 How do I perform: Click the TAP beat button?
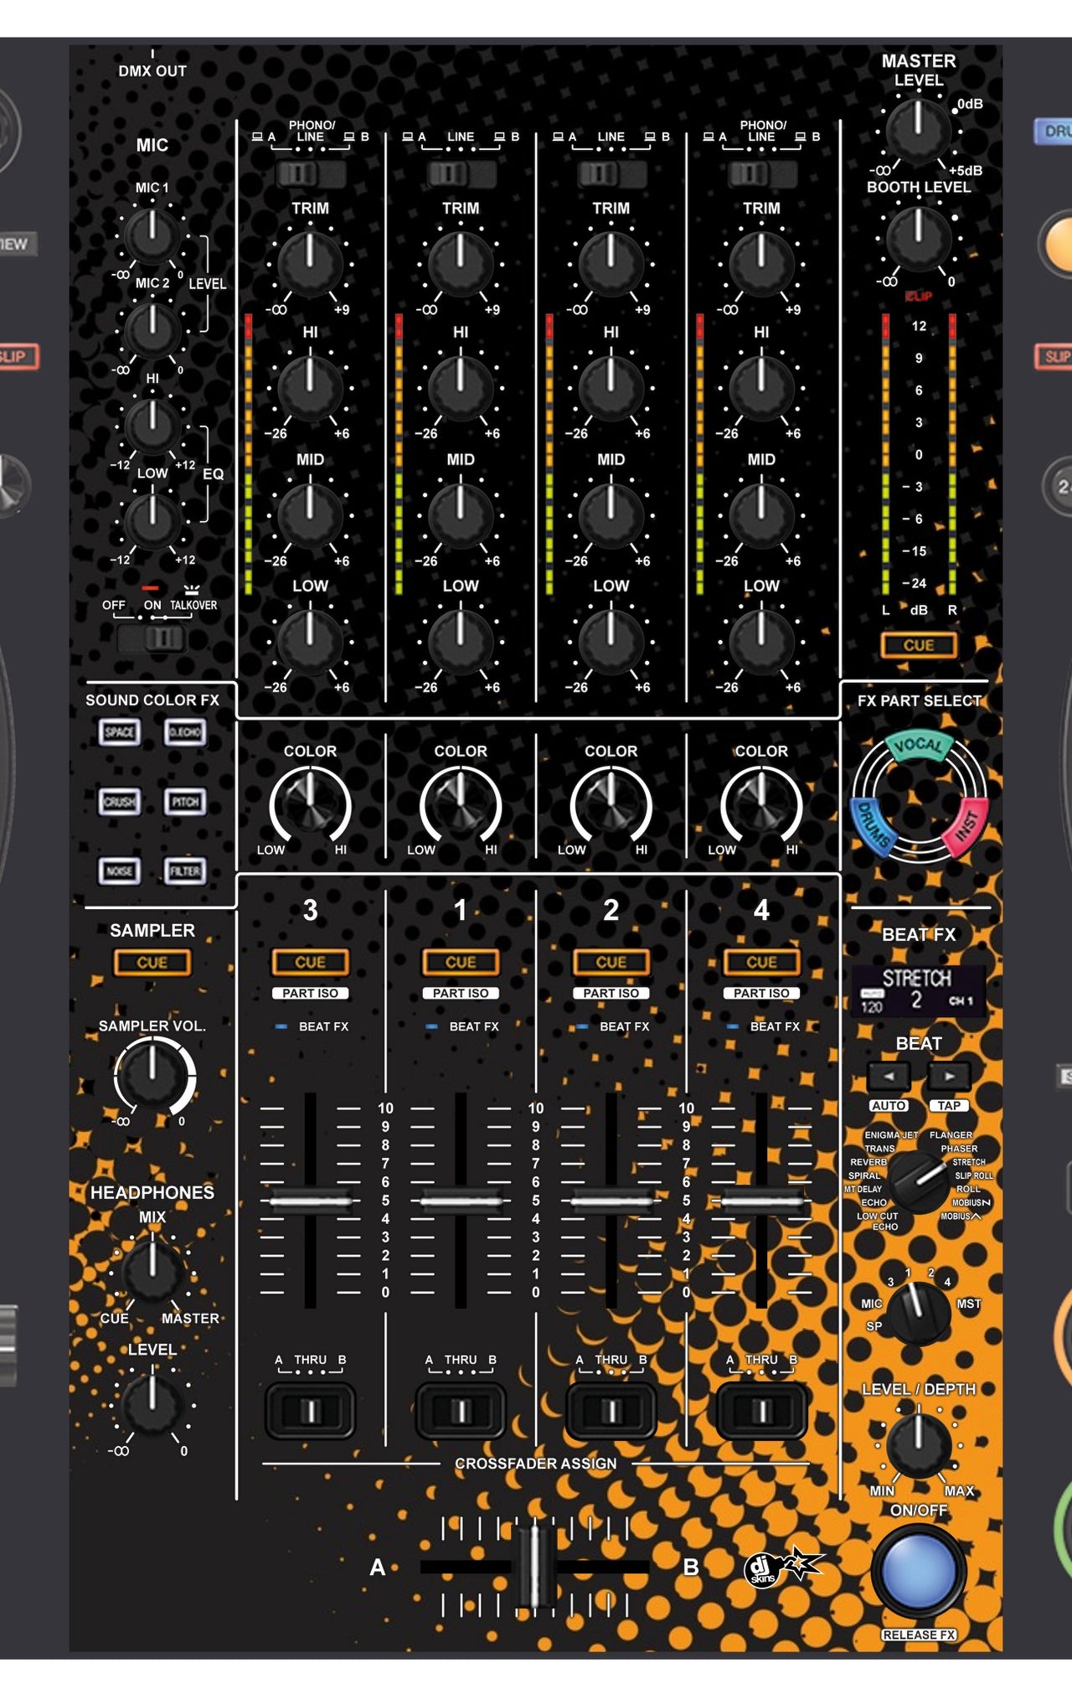tap(949, 1106)
